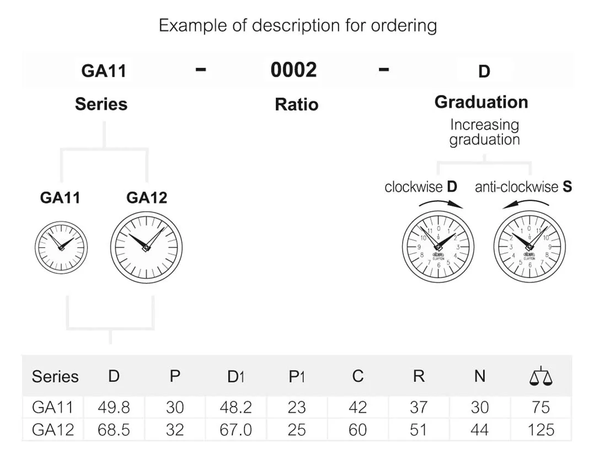Click the Ratio heading
Viewport: 593px width, 453px height.
(297, 104)
